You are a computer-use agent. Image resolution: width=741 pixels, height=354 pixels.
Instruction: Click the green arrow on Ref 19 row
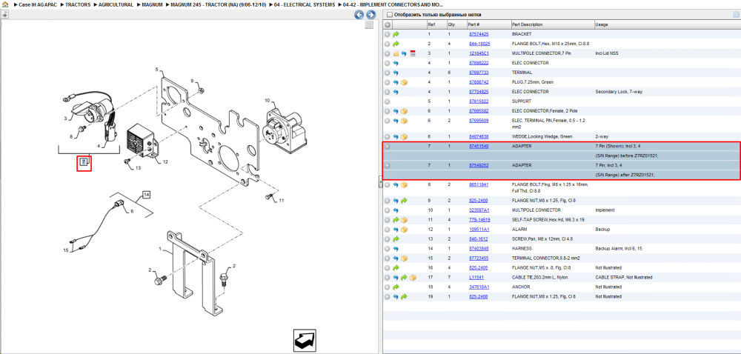pyautogui.click(x=404, y=297)
